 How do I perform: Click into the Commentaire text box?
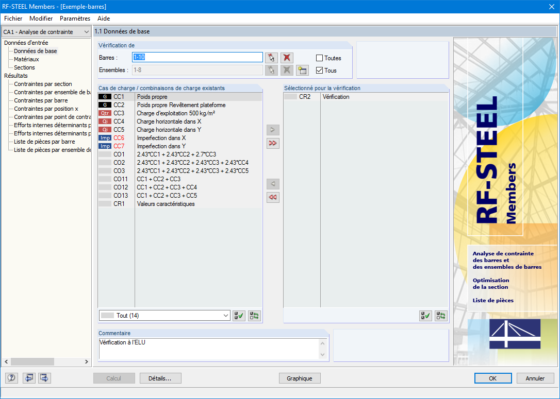(209, 349)
